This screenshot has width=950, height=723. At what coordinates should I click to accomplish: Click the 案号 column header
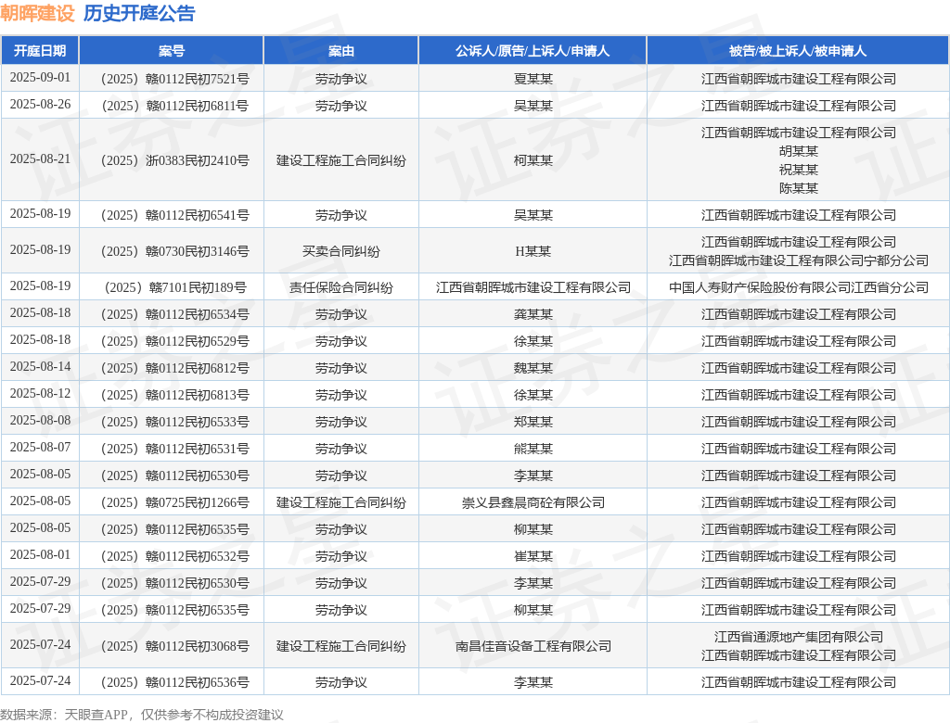(172, 51)
